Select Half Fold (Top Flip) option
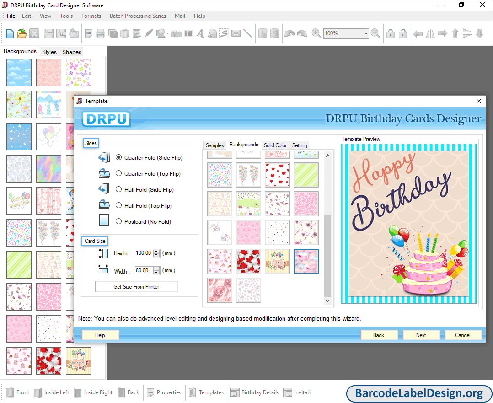 point(118,205)
